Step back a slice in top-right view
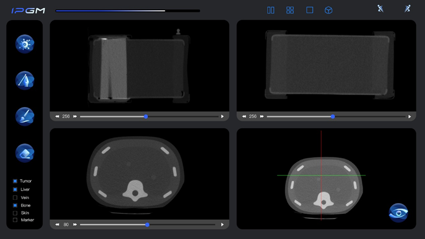Screen dimensions: 425x239 [244, 116]
